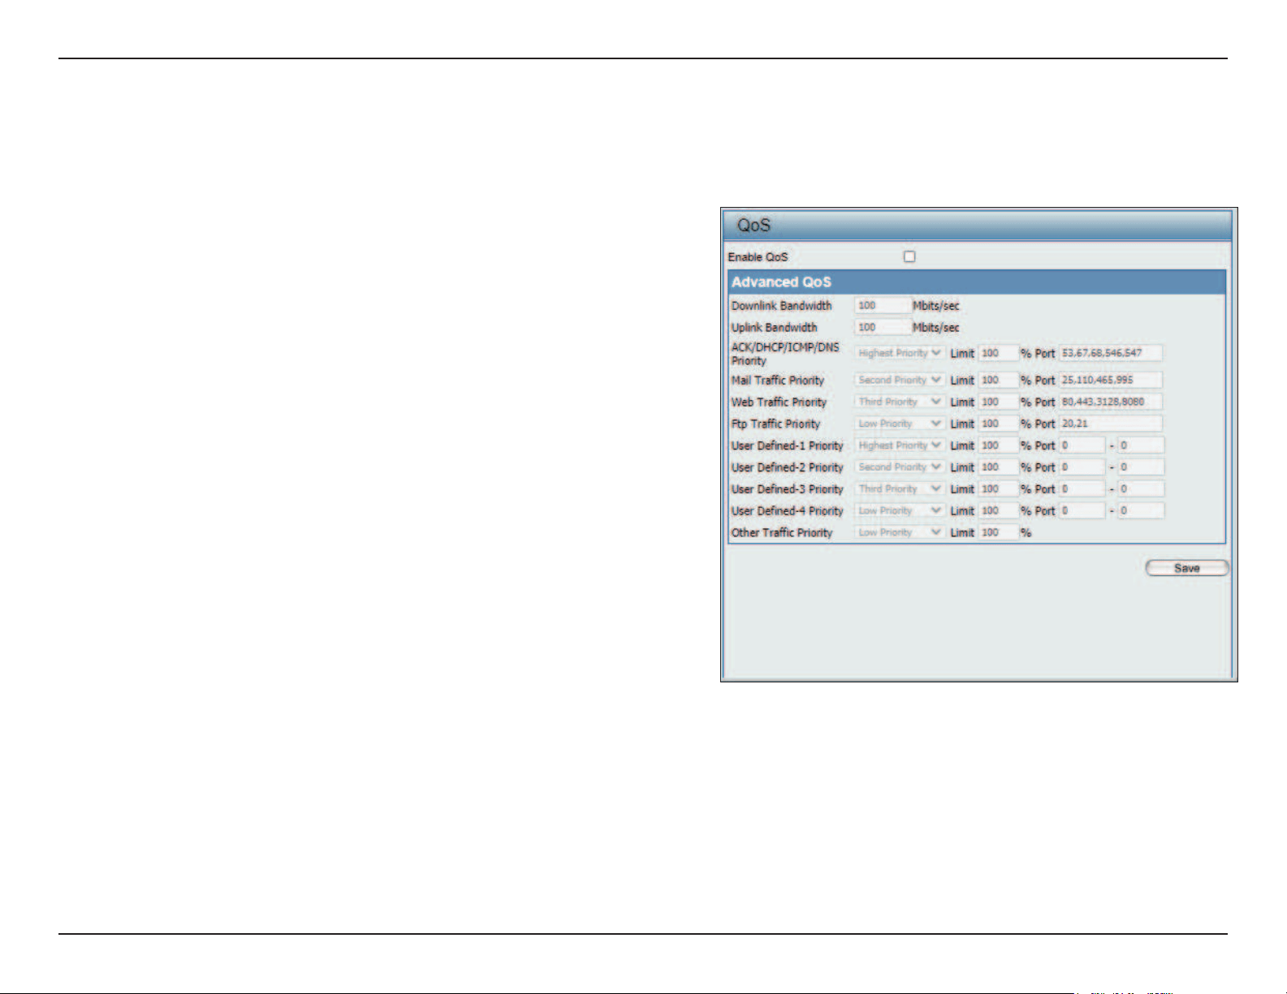
Task: Click the Downlink Bandwidth label
Action: click(x=781, y=306)
